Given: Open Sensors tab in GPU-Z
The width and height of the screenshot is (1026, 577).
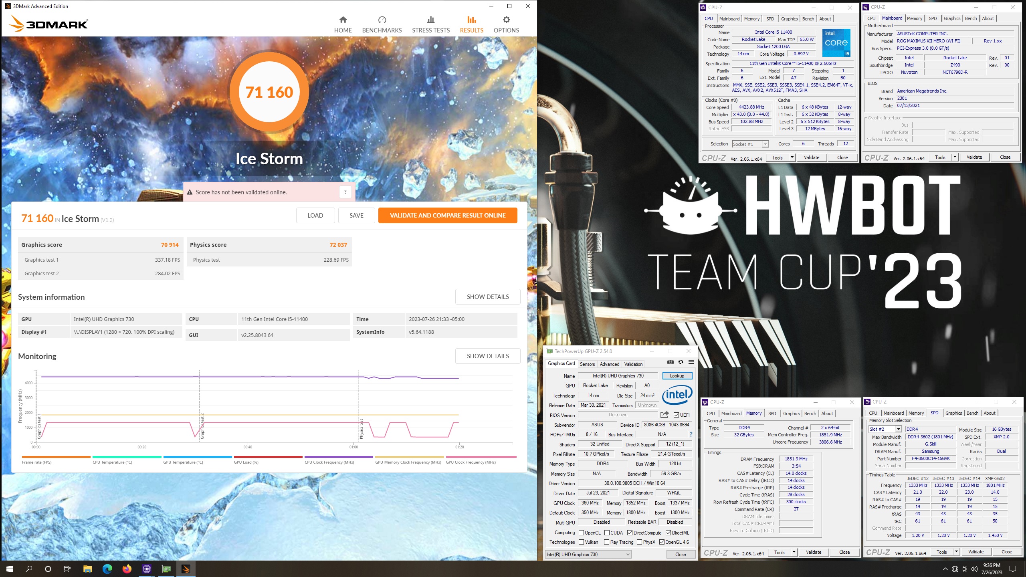Looking at the screenshot, I should click(587, 364).
